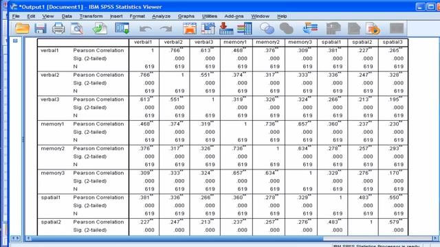This screenshot has height=247, width=440.
Task: Click the light blue overlapping circles icon
Action: [x=267, y=29]
